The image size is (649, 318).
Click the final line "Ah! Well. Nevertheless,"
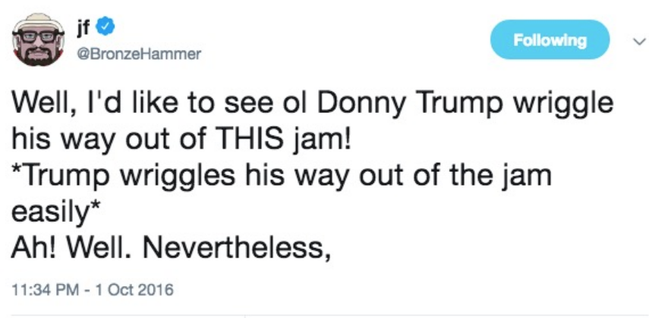click(172, 247)
